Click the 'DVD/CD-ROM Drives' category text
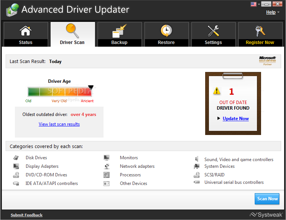This screenshot has width=286, height=220. pos(46,175)
